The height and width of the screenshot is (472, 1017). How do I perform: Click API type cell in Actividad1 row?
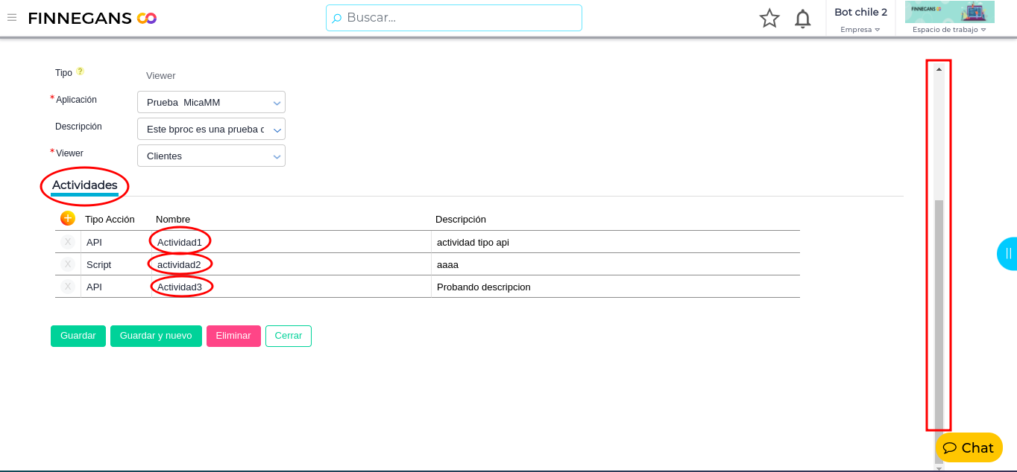pyautogui.click(x=116, y=242)
